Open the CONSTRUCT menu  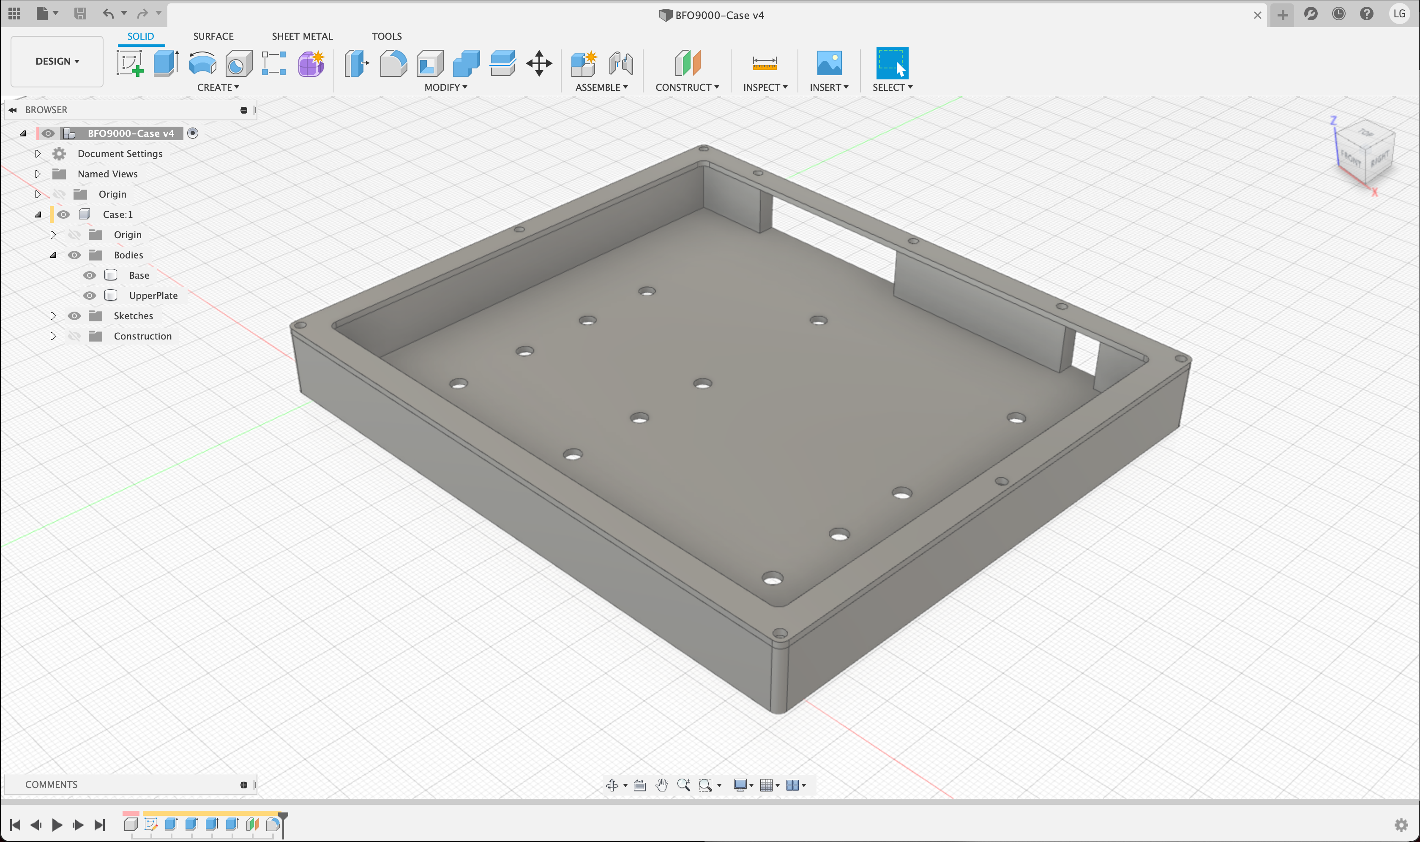tap(687, 87)
